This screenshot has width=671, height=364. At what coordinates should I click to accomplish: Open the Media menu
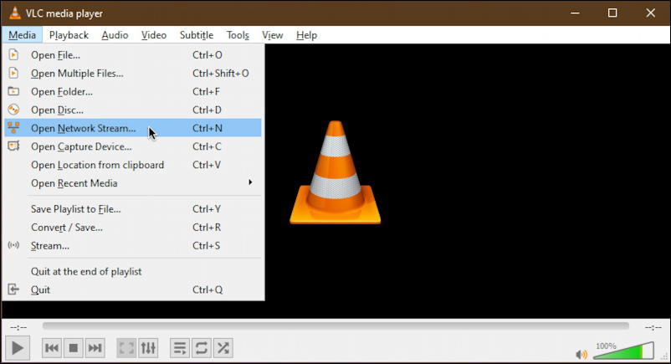point(23,35)
